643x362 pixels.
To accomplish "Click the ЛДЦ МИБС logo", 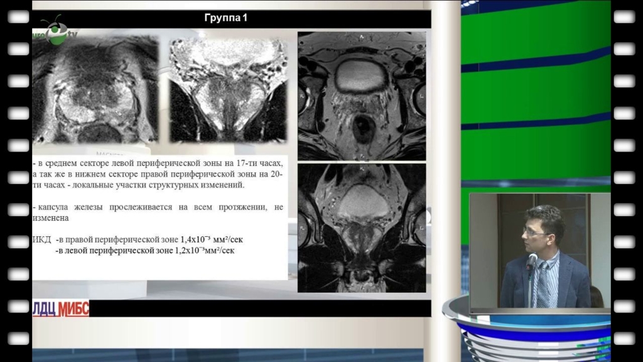I will point(61,309).
